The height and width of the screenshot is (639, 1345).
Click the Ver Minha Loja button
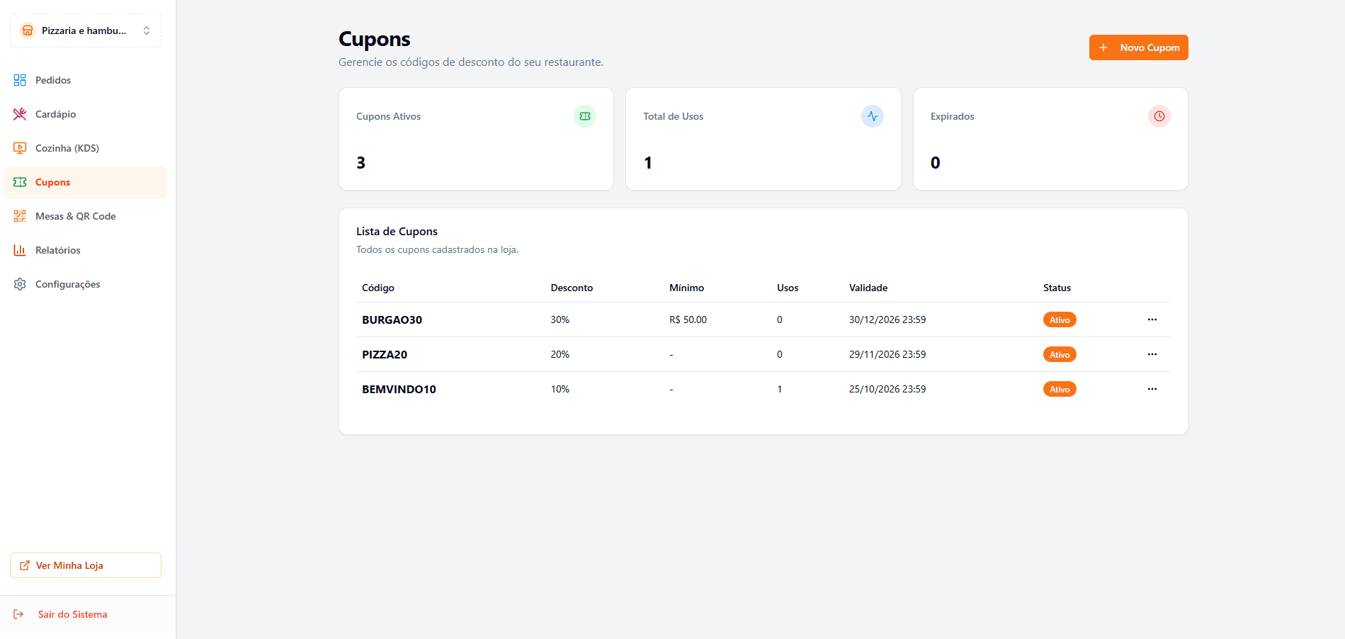86,565
